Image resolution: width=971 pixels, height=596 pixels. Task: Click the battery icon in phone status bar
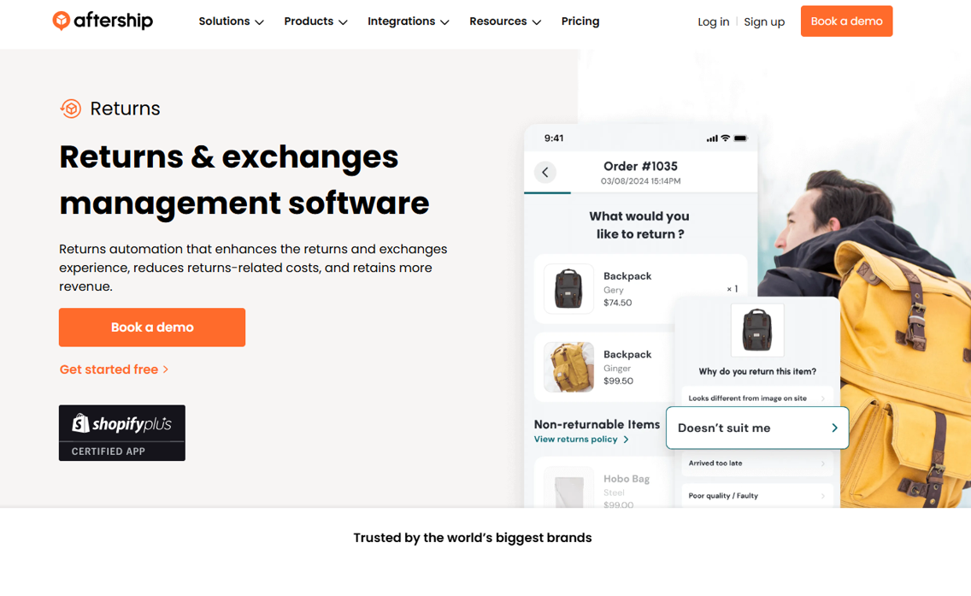point(740,139)
